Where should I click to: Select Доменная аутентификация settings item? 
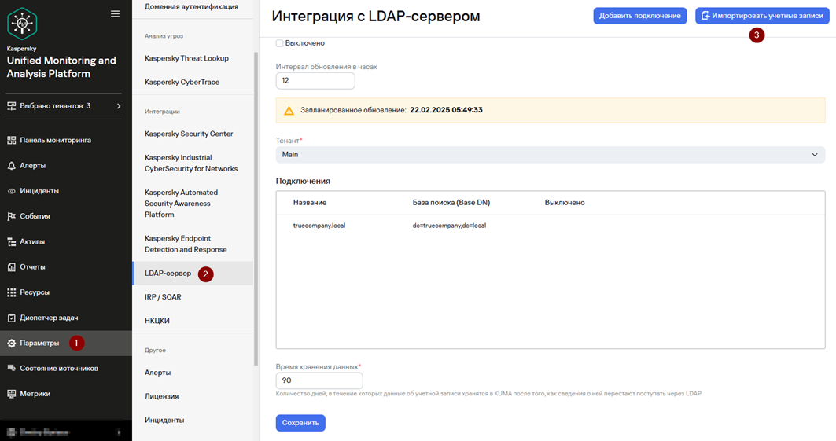(193, 7)
